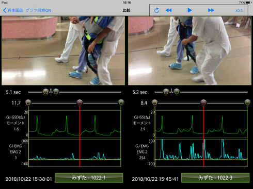253x189 pixels.
Task: Tap the left moment value 1.6
Action: pyautogui.click(x=16, y=129)
